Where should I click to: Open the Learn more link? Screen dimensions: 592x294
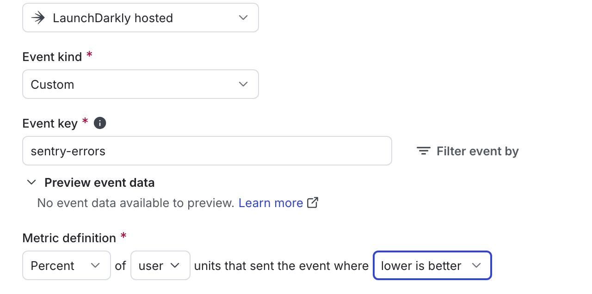point(271,202)
